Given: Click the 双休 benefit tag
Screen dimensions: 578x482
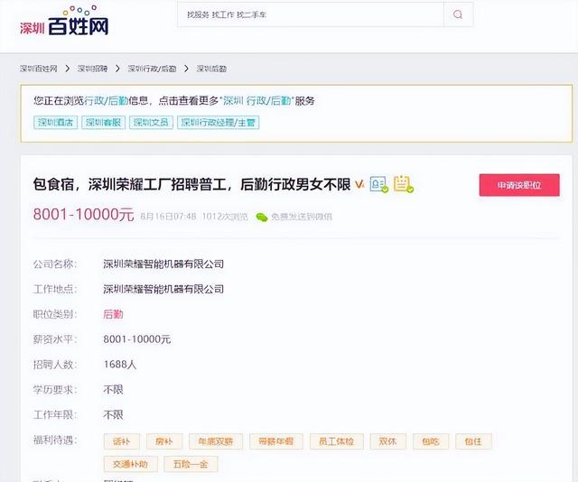Looking at the screenshot, I should pos(387,441).
